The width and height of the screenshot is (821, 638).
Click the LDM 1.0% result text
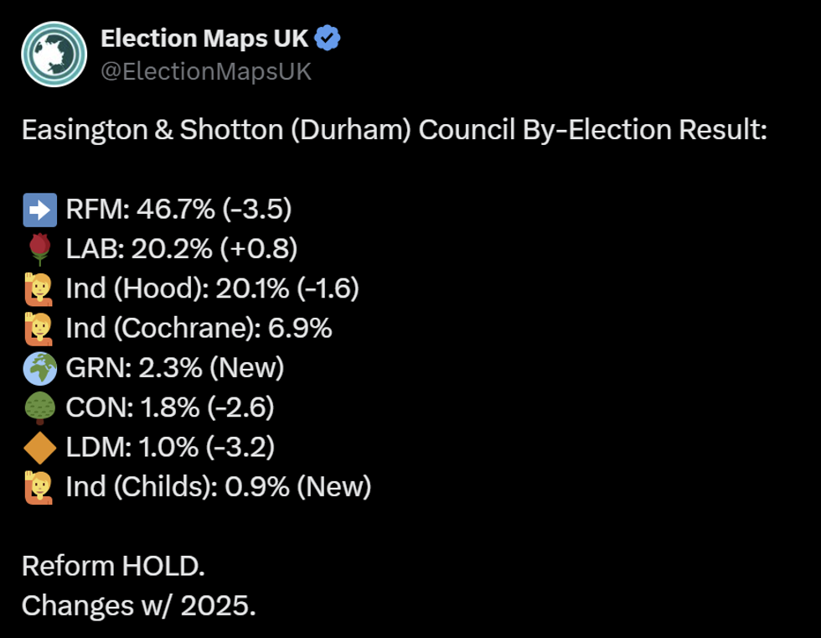pyautogui.click(x=170, y=447)
